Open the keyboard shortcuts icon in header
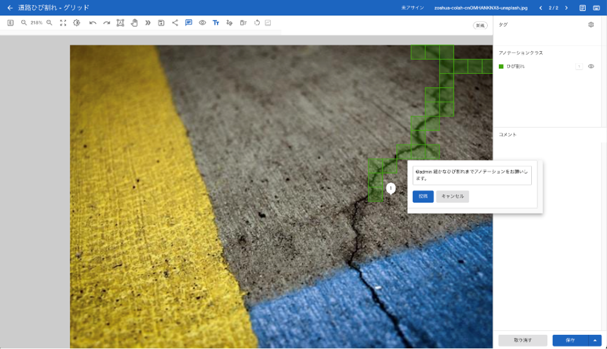The height and width of the screenshot is (349, 607). (x=597, y=8)
